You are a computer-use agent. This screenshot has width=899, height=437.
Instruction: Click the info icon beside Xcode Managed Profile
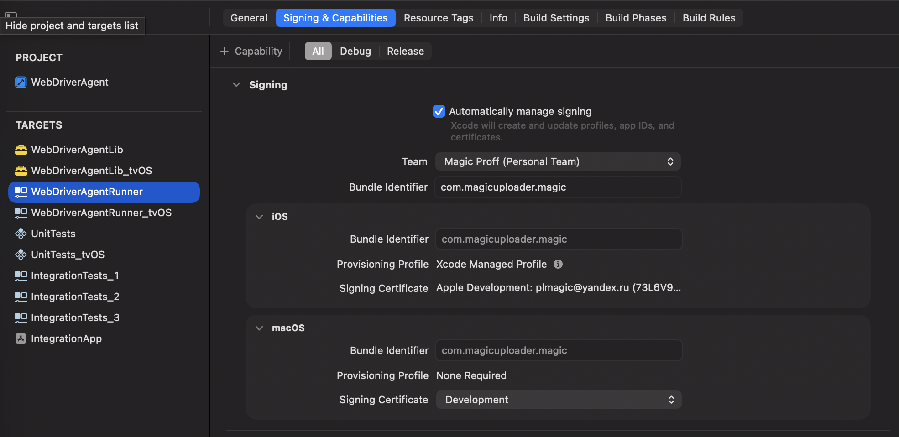558,264
